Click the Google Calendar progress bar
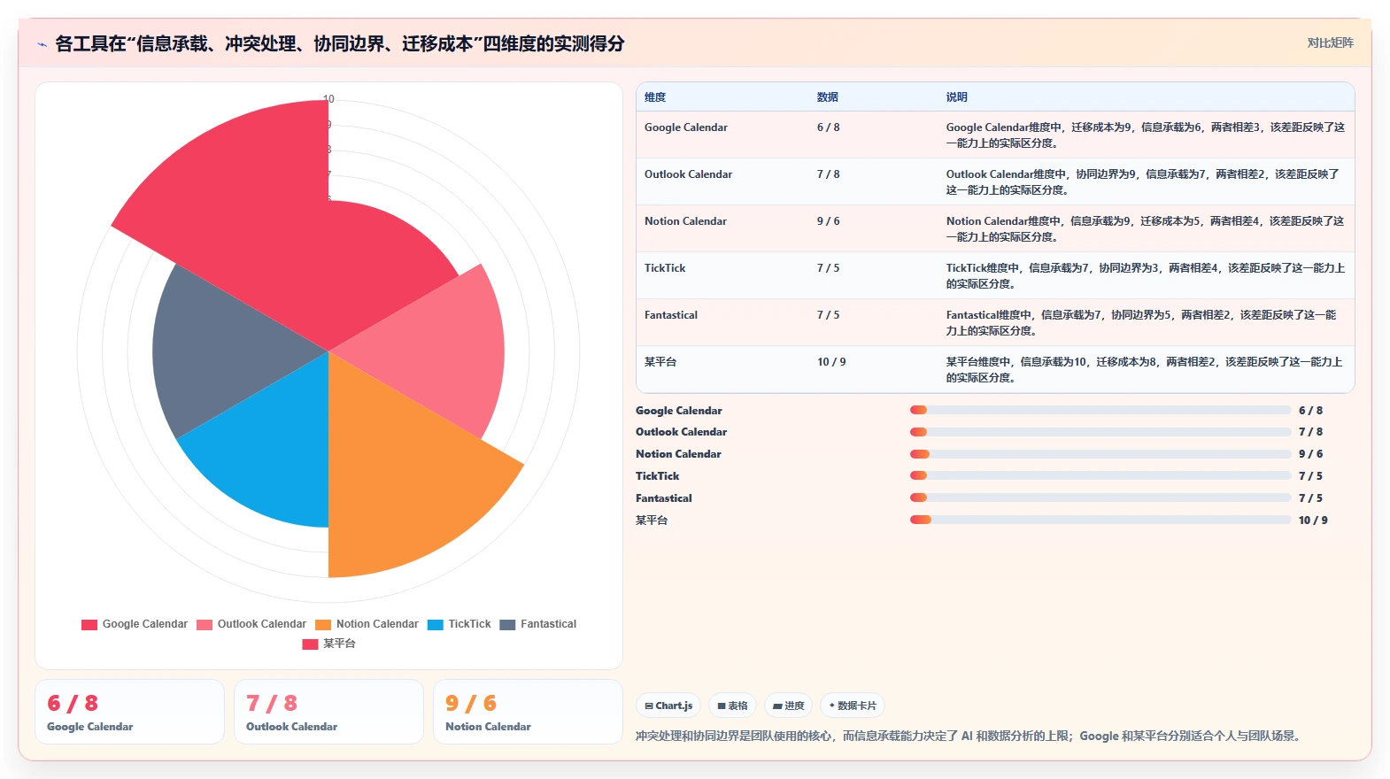1390x779 pixels. [1100, 410]
